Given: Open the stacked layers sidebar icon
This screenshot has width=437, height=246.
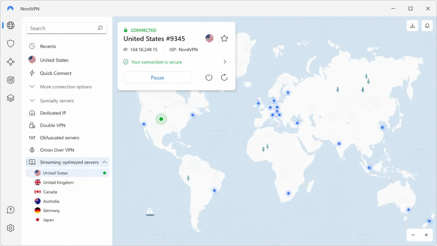Looking at the screenshot, I should (x=11, y=98).
